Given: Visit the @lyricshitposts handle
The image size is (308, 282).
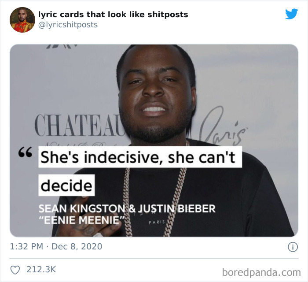Looking at the screenshot, I should tap(68, 25).
